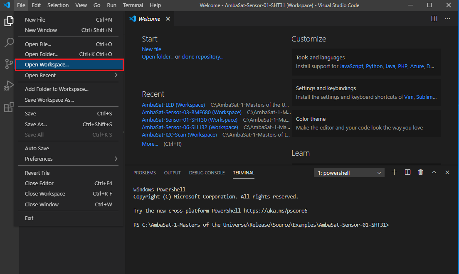Split the terminal panel
Image resolution: width=459 pixels, height=274 pixels.
click(x=407, y=172)
